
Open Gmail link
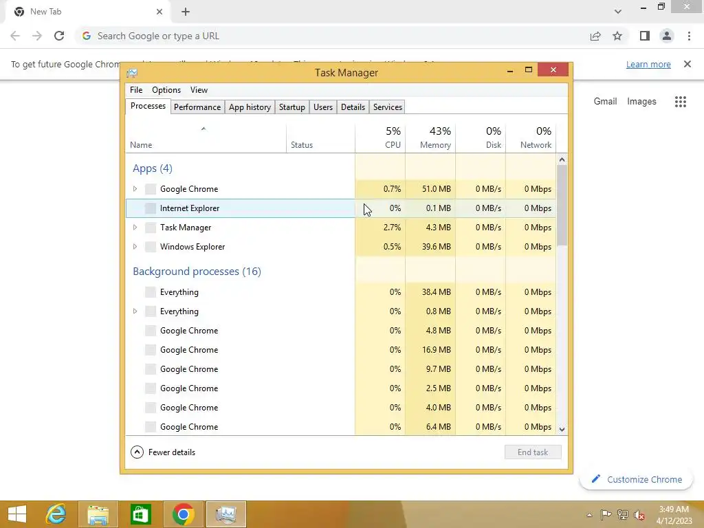click(605, 102)
